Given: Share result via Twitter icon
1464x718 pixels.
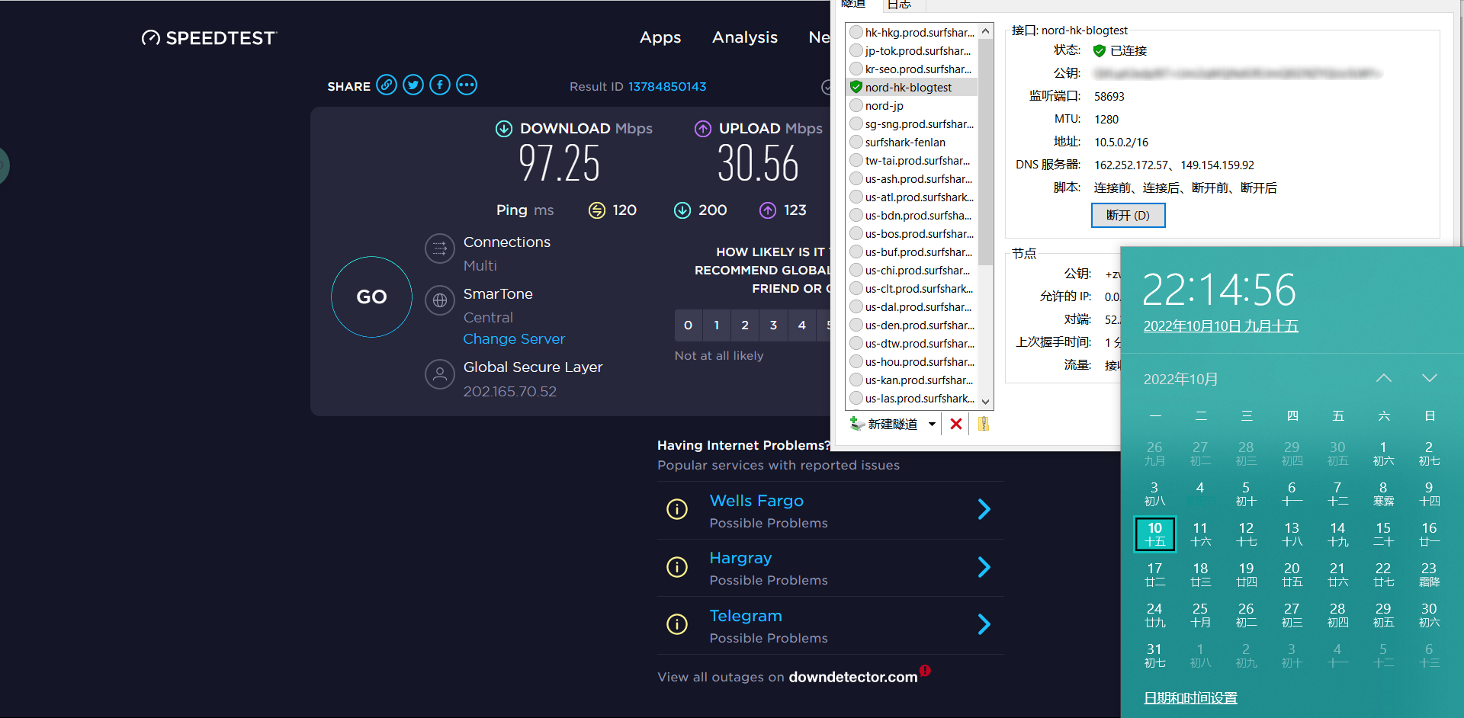Looking at the screenshot, I should tap(413, 85).
